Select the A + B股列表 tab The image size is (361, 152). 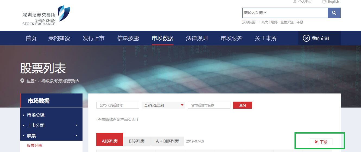tap(167, 141)
